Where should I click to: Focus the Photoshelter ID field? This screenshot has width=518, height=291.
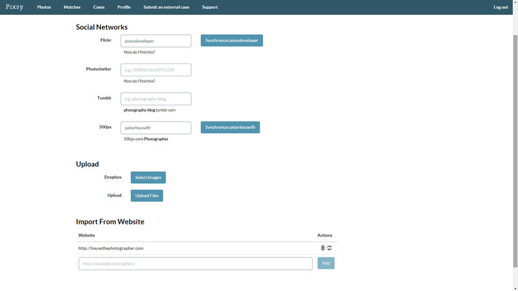click(x=156, y=70)
